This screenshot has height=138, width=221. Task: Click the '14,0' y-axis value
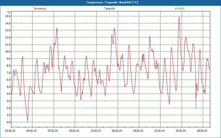point(8,23)
